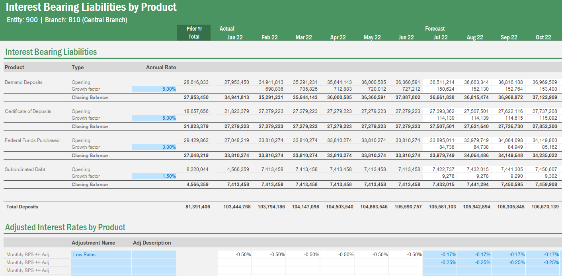This screenshot has width=562, height=276.
Task: Select the Oct 22 column header
Action: pos(543,37)
